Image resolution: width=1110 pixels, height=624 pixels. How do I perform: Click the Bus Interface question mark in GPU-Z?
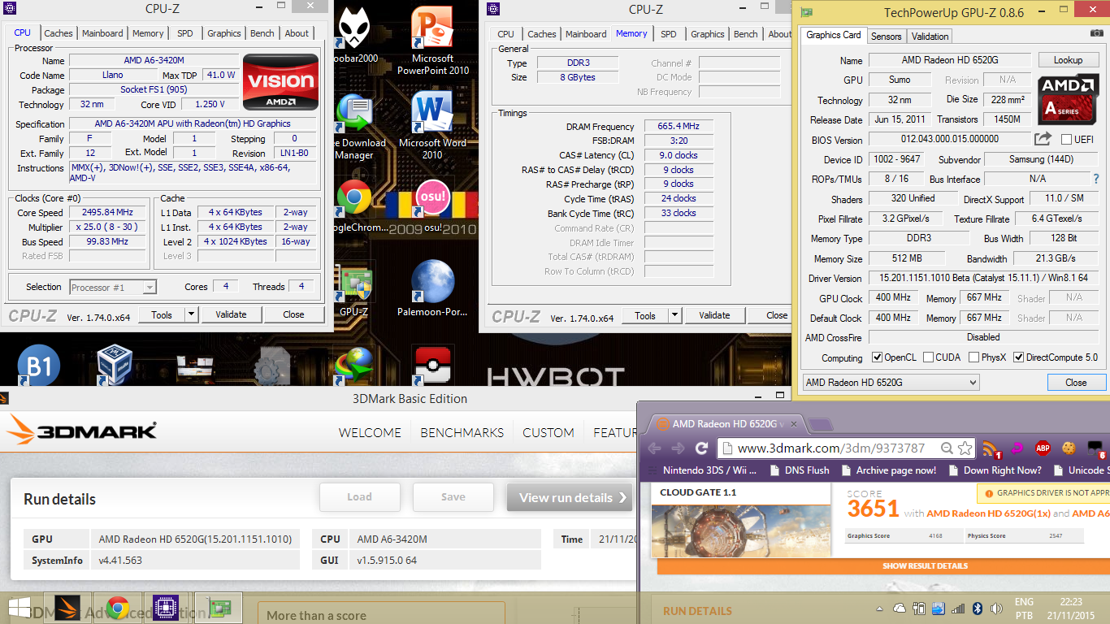(1096, 179)
